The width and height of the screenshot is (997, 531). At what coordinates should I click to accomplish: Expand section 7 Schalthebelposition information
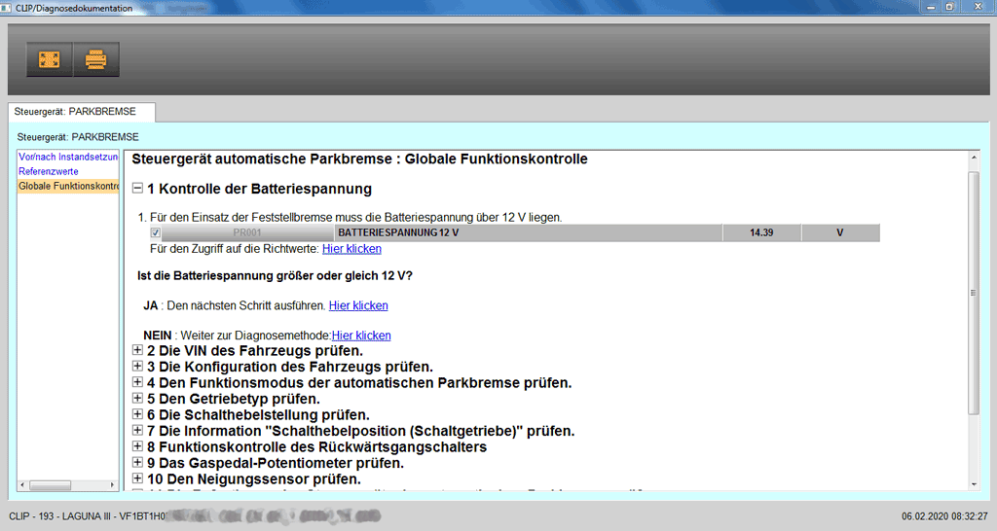point(137,431)
